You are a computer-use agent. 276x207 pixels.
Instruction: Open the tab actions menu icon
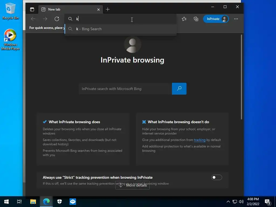click(x=32, y=9)
